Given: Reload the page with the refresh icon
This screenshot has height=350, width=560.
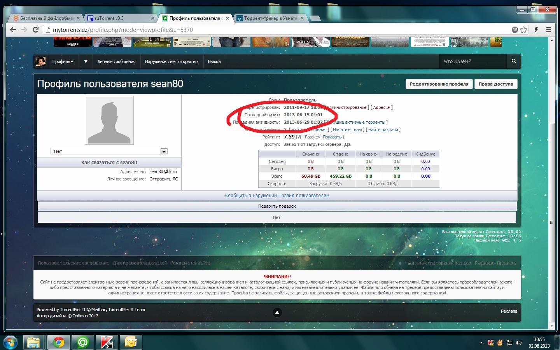Looking at the screenshot, I should coord(35,30).
